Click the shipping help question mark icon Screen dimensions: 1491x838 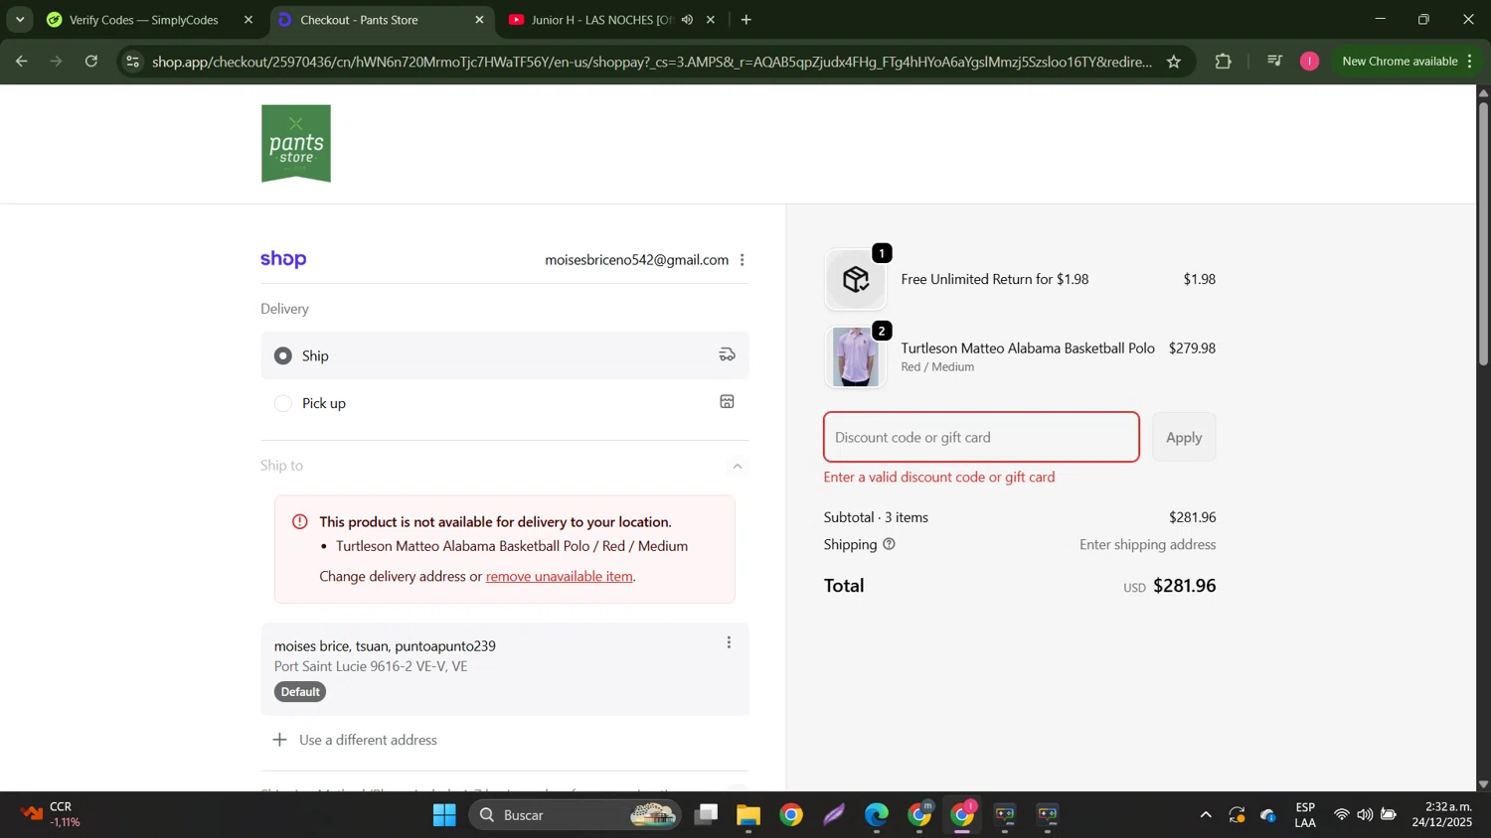[x=889, y=544]
